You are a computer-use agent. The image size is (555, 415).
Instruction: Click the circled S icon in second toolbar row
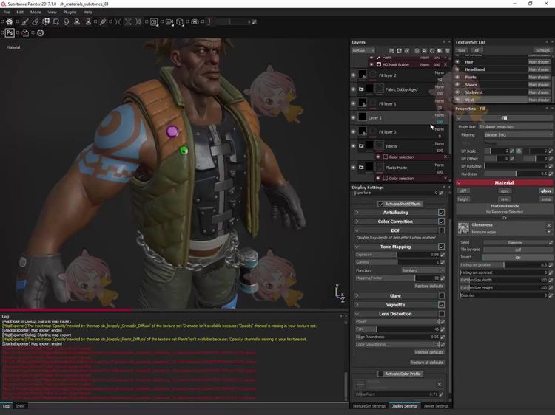point(41,32)
